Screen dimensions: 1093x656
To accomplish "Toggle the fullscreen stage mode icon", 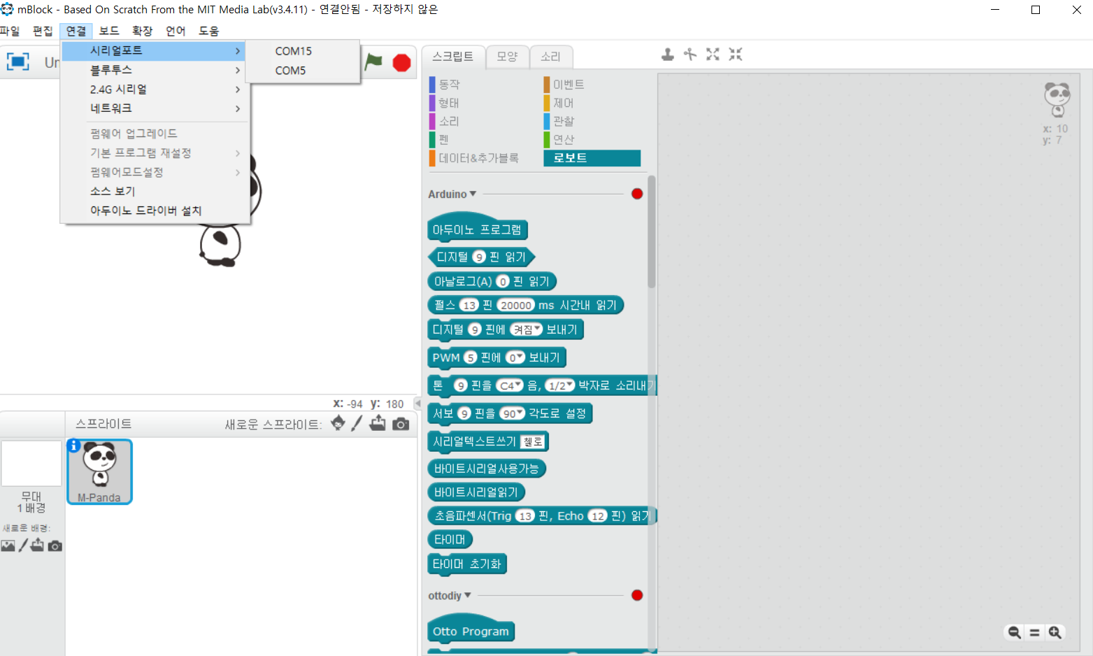I will pyautogui.click(x=18, y=62).
